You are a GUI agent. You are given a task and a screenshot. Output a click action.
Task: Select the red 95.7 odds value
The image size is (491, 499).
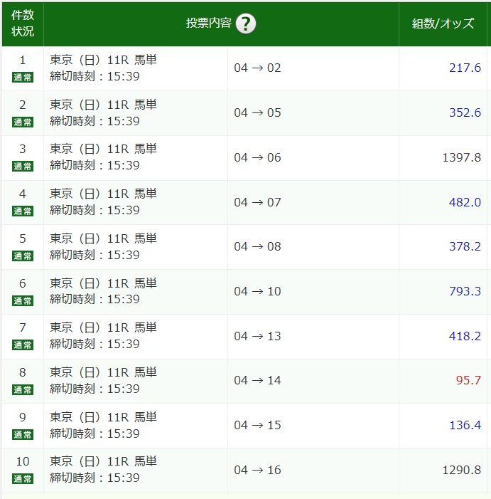coord(468,380)
